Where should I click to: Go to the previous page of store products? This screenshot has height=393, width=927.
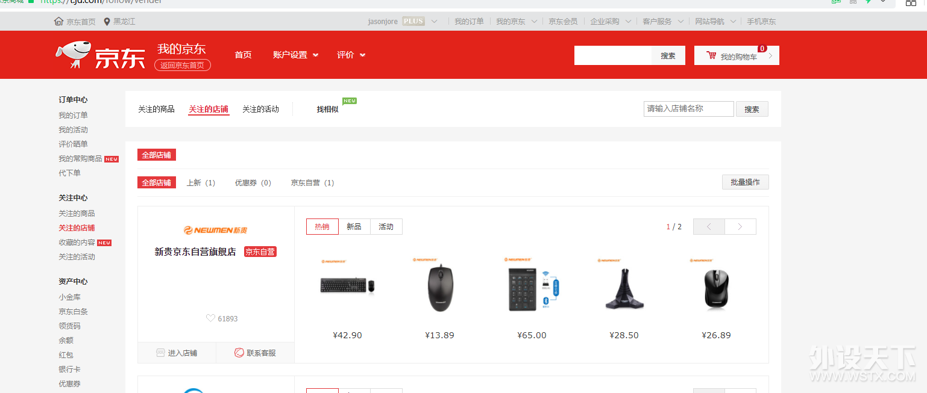(709, 227)
